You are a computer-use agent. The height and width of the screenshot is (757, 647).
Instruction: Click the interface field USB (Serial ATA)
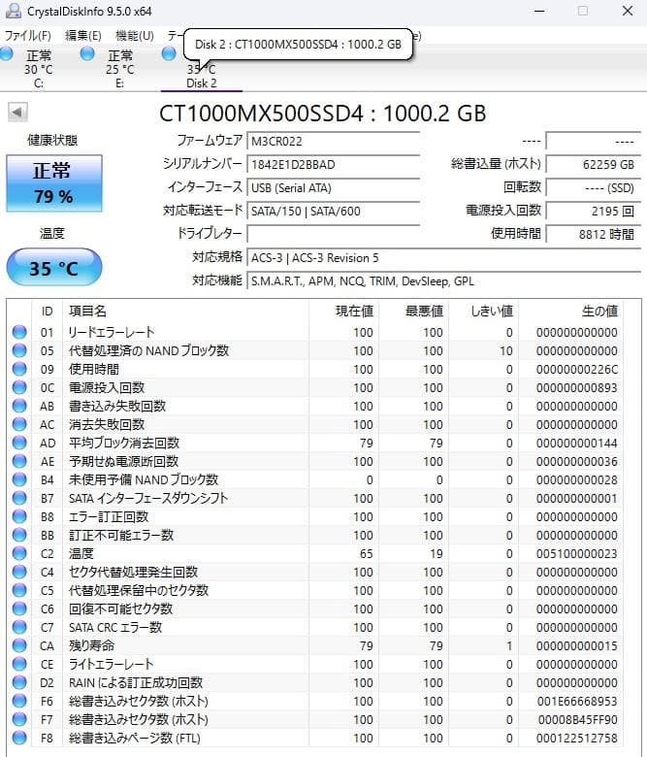(333, 187)
